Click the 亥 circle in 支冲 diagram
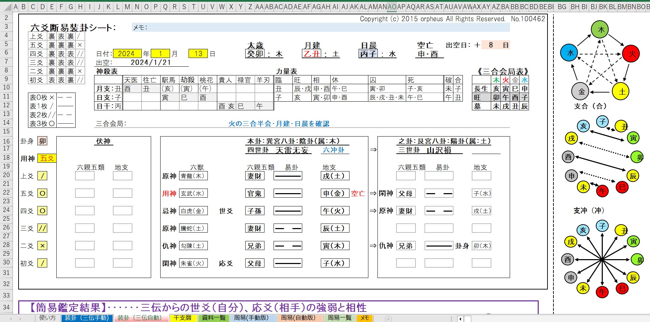Screen dimensions: 650x322 tap(583, 230)
